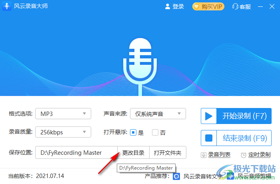The image size is (280, 184).
Task: Click the 风云录音转文字 chat bubble icon
Action: (176, 176)
